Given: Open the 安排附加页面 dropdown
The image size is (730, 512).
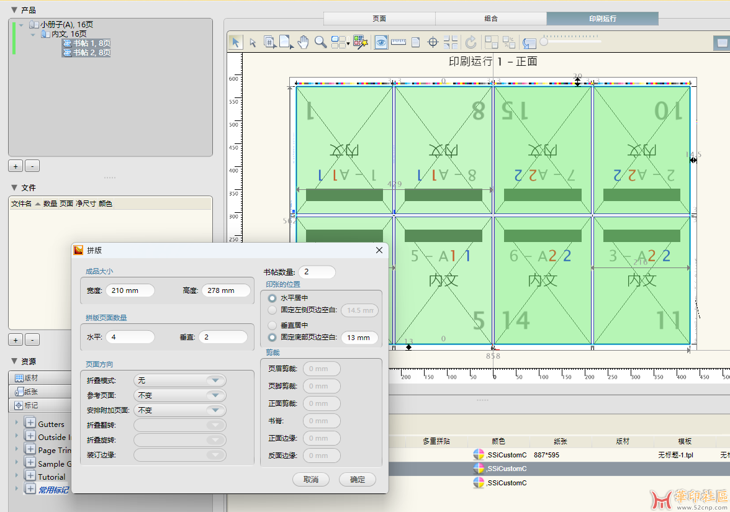Looking at the screenshot, I should point(180,410).
